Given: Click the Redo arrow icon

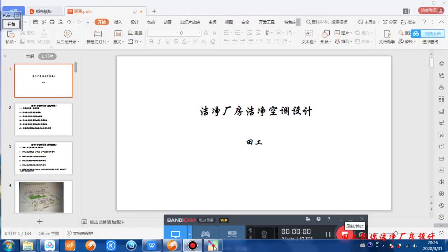Looking at the screenshot, I should (x=79, y=22).
